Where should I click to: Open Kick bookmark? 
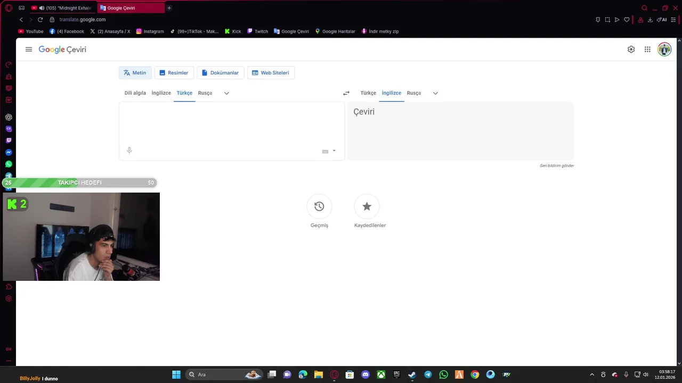pos(233,31)
